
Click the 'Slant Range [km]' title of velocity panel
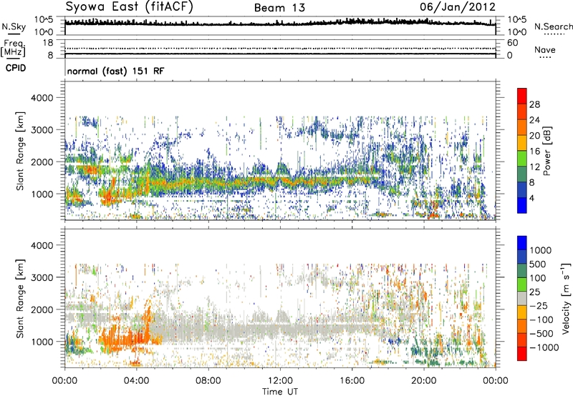coord(20,299)
